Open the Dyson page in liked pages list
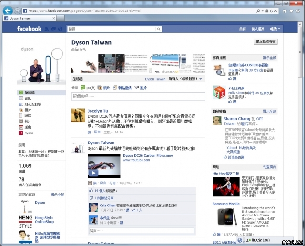Image resolution: width=305 pixels, height=246 pixels. coord(40,203)
